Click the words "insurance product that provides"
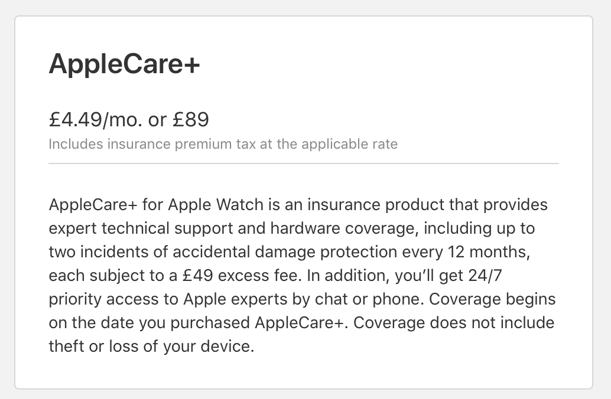Screen dimensions: 611x399 [x=427, y=205]
